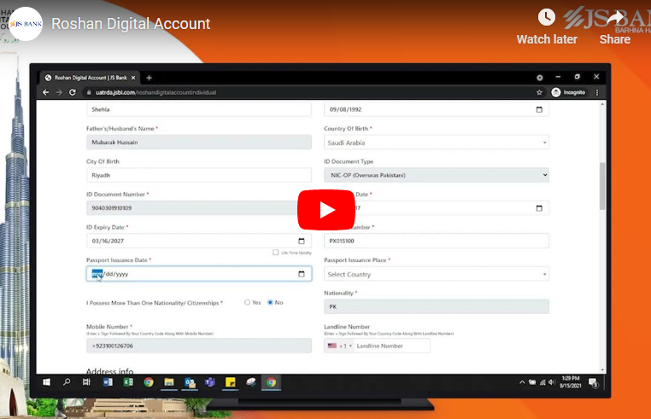This screenshot has width=651, height=419.
Task: Click the Watch later clock icon
Action: click(547, 17)
